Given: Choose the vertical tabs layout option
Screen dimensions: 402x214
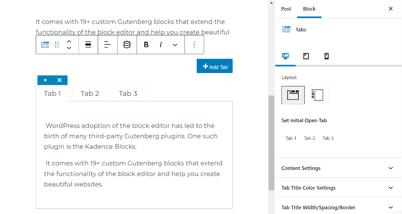Looking at the screenshot, I should (317, 95).
